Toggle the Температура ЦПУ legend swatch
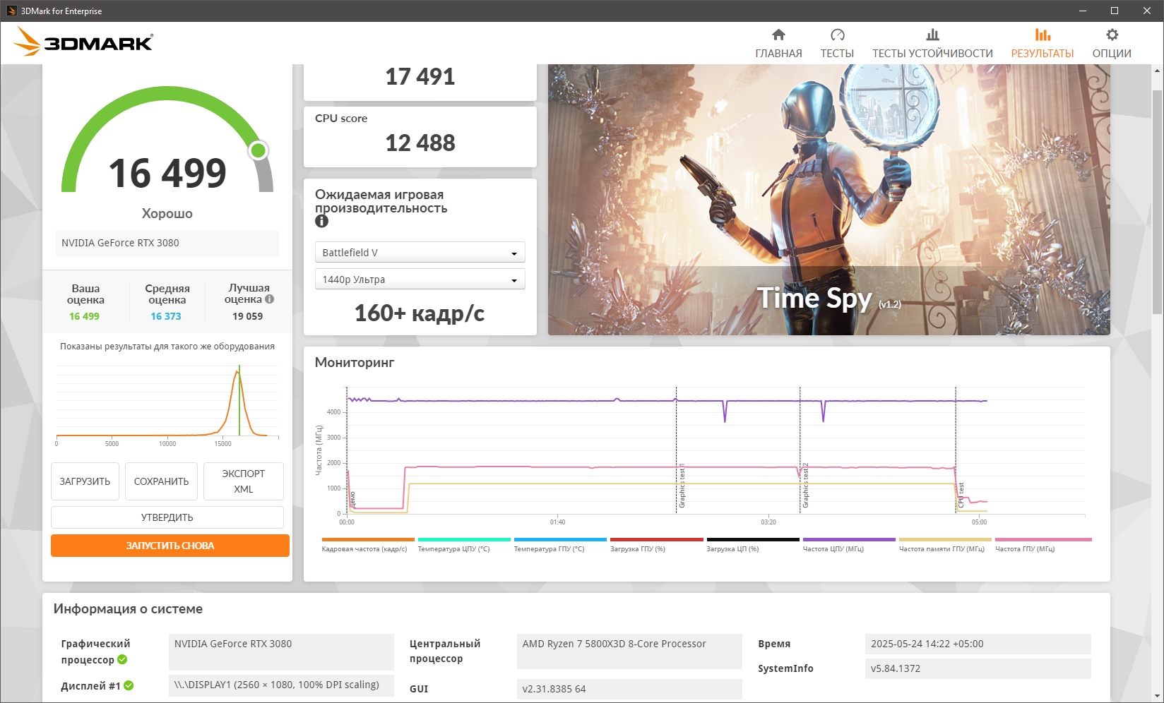Image resolution: width=1164 pixels, height=703 pixels. click(464, 540)
